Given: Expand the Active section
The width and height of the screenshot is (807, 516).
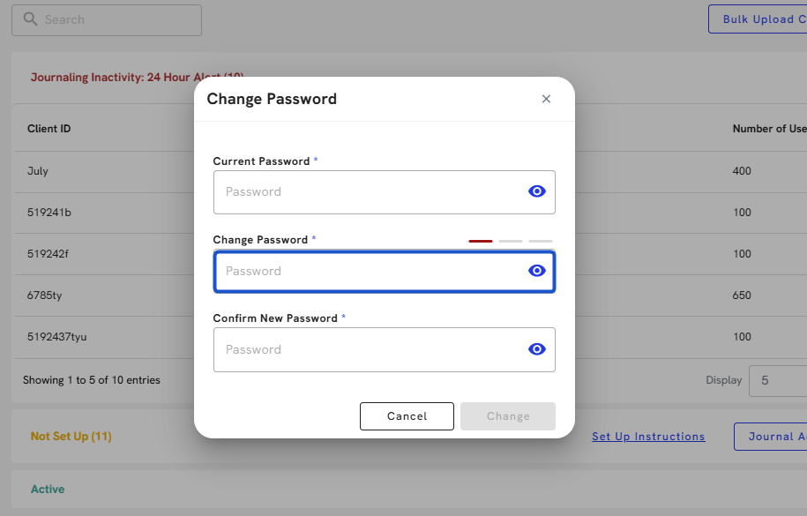Looking at the screenshot, I should click(x=48, y=490).
